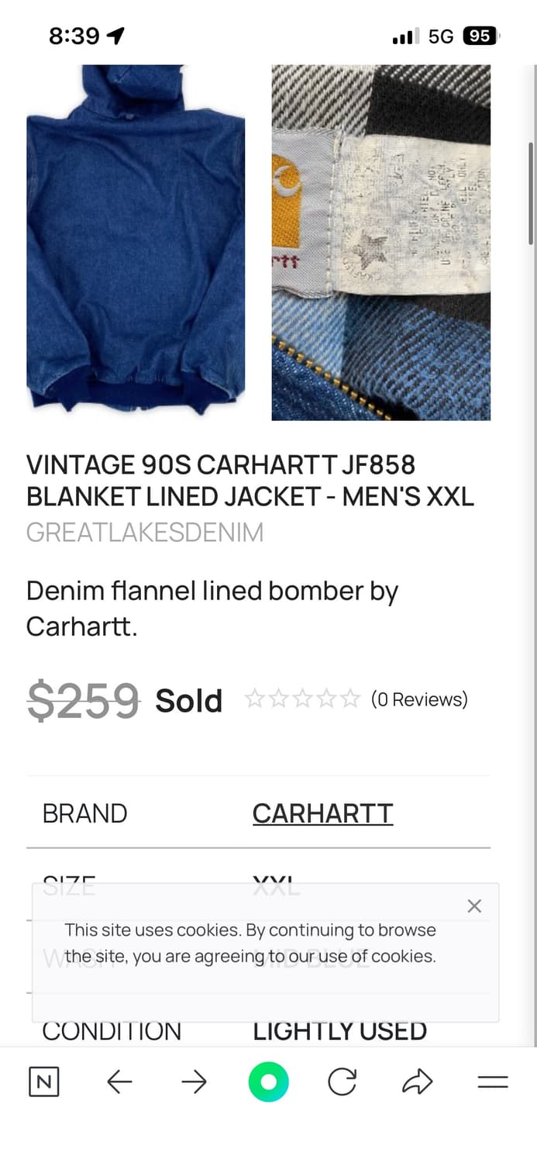
Task: Tap the green circle home button
Action: coord(268,1082)
